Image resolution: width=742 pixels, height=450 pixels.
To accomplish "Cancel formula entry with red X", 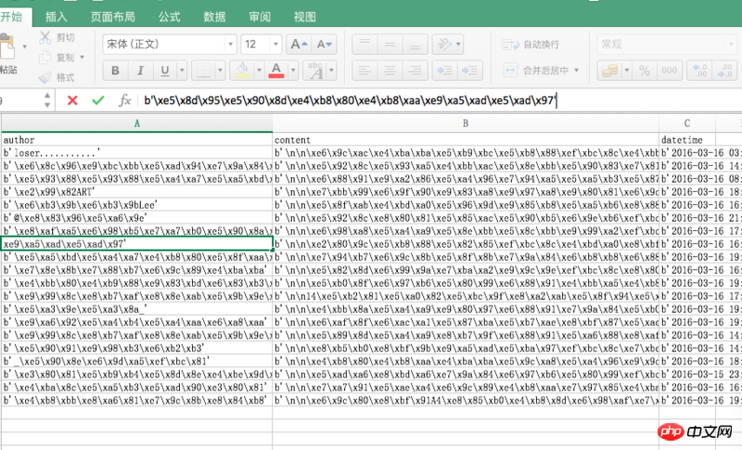I will [x=72, y=100].
